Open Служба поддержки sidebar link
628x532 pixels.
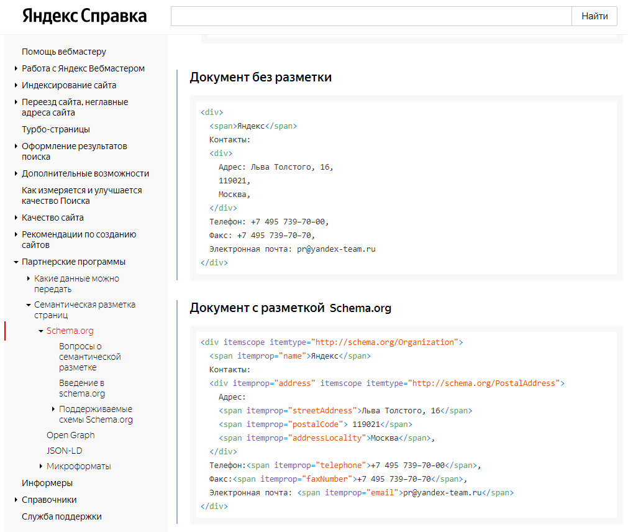click(61, 517)
